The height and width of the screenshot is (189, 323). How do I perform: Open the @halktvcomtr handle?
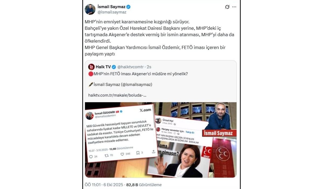point(131,67)
